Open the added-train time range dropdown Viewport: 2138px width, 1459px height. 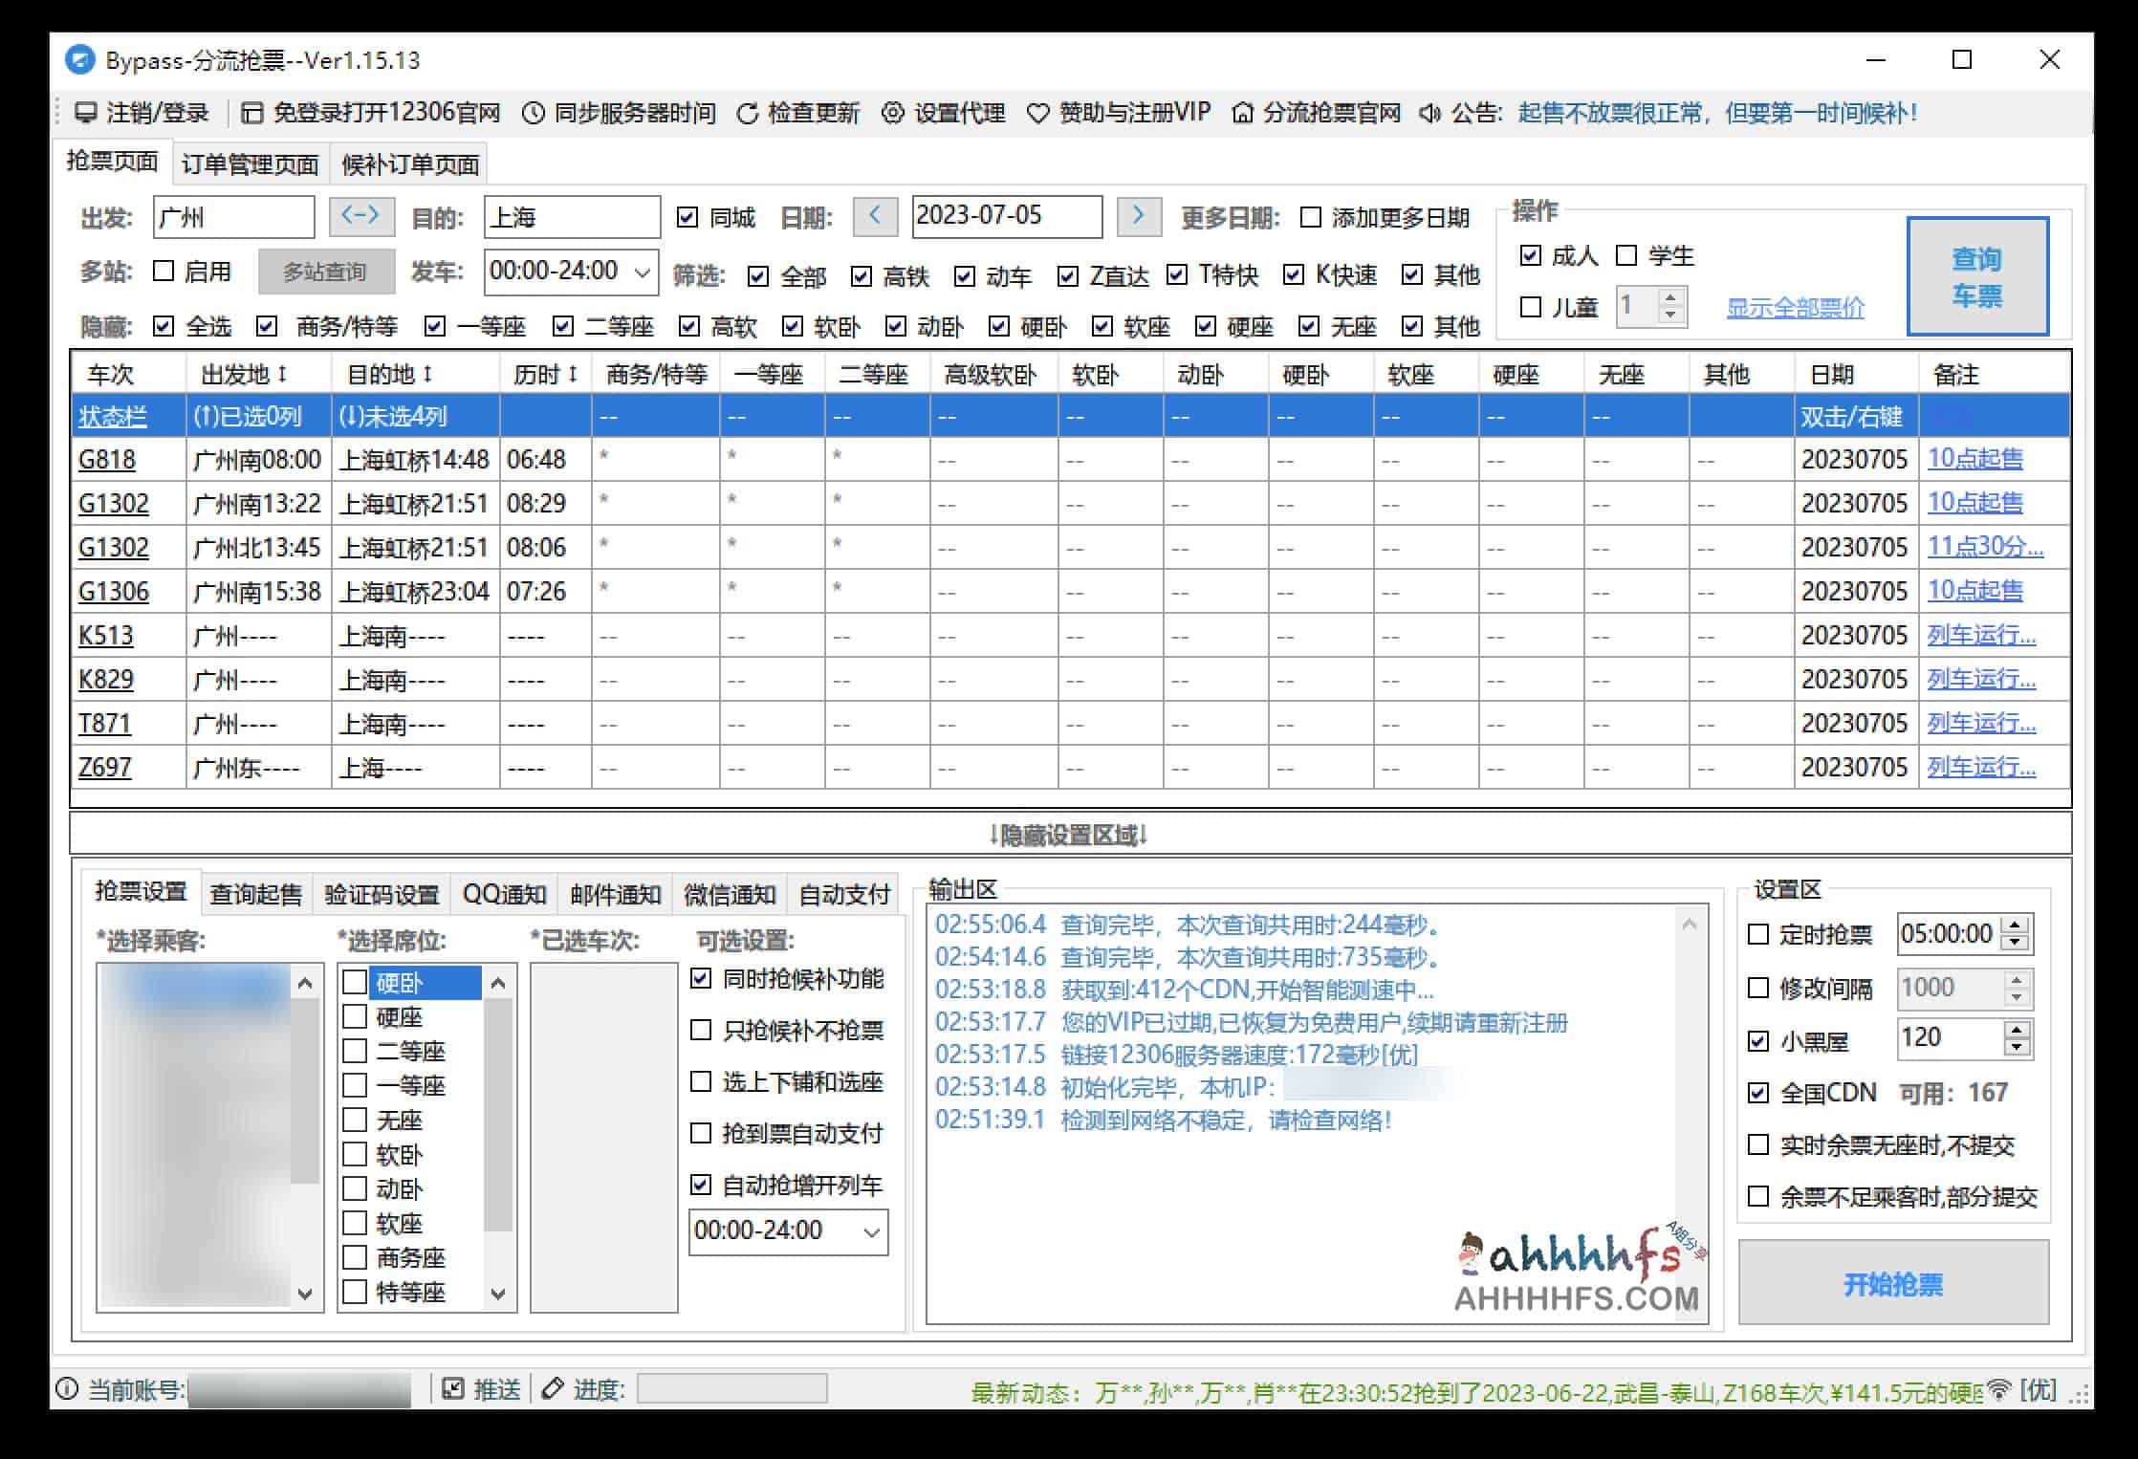coord(871,1231)
